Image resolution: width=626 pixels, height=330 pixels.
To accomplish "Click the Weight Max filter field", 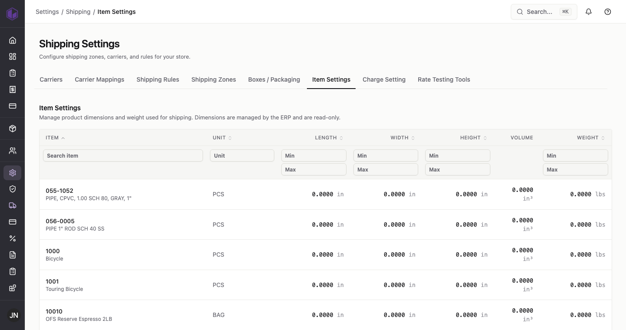I will click(x=576, y=169).
